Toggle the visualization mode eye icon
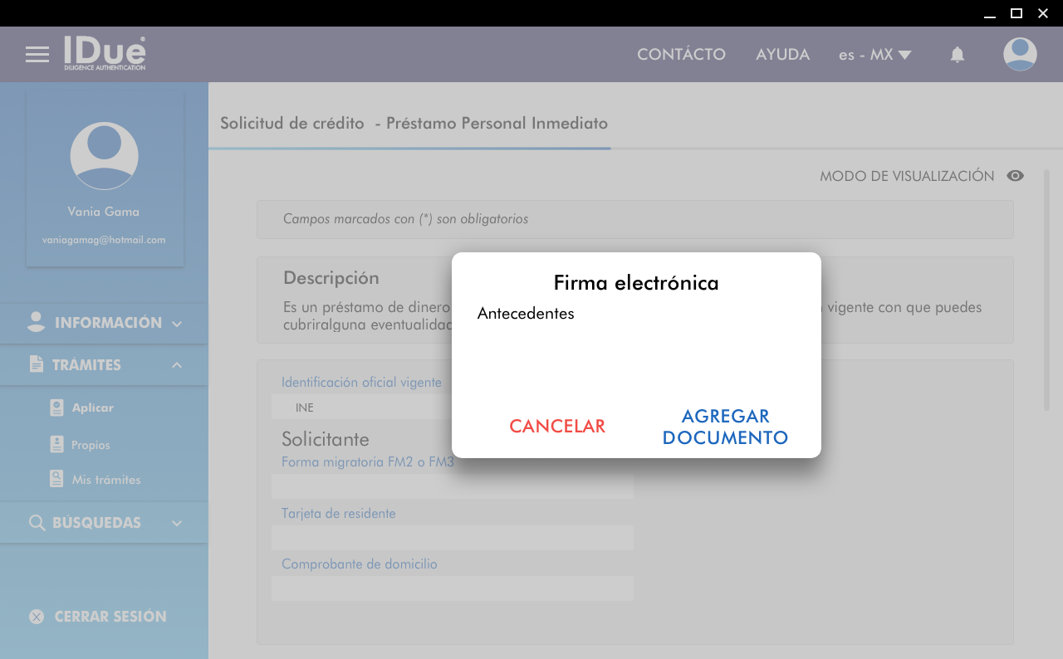The height and width of the screenshot is (659, 1063). point(1015,176)
